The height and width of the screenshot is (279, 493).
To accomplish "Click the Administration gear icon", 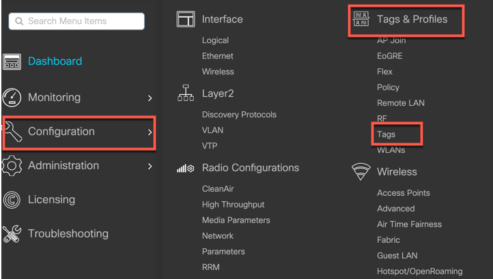I will [x=12, y=166].
